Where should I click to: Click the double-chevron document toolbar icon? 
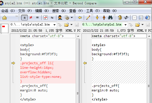(x=134, y=18)
